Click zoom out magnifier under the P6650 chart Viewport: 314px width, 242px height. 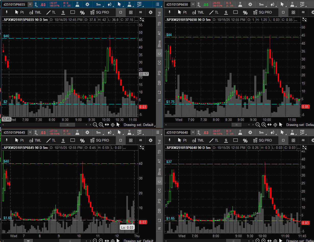point(258,125)
